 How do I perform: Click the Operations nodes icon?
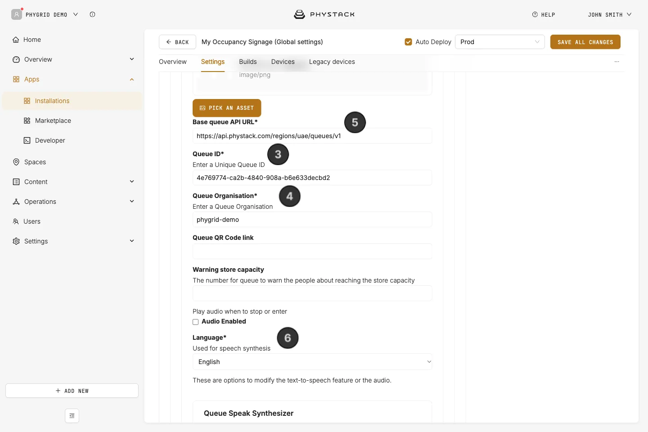[x=16, y=202]
